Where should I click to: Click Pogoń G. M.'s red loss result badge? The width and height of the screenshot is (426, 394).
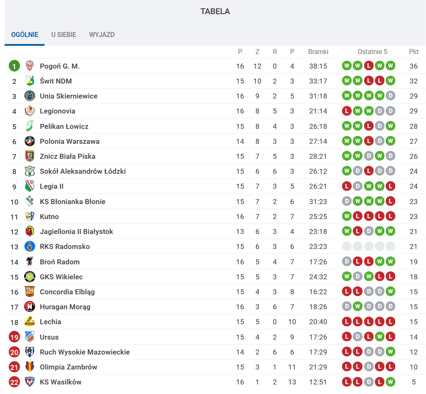369,66
